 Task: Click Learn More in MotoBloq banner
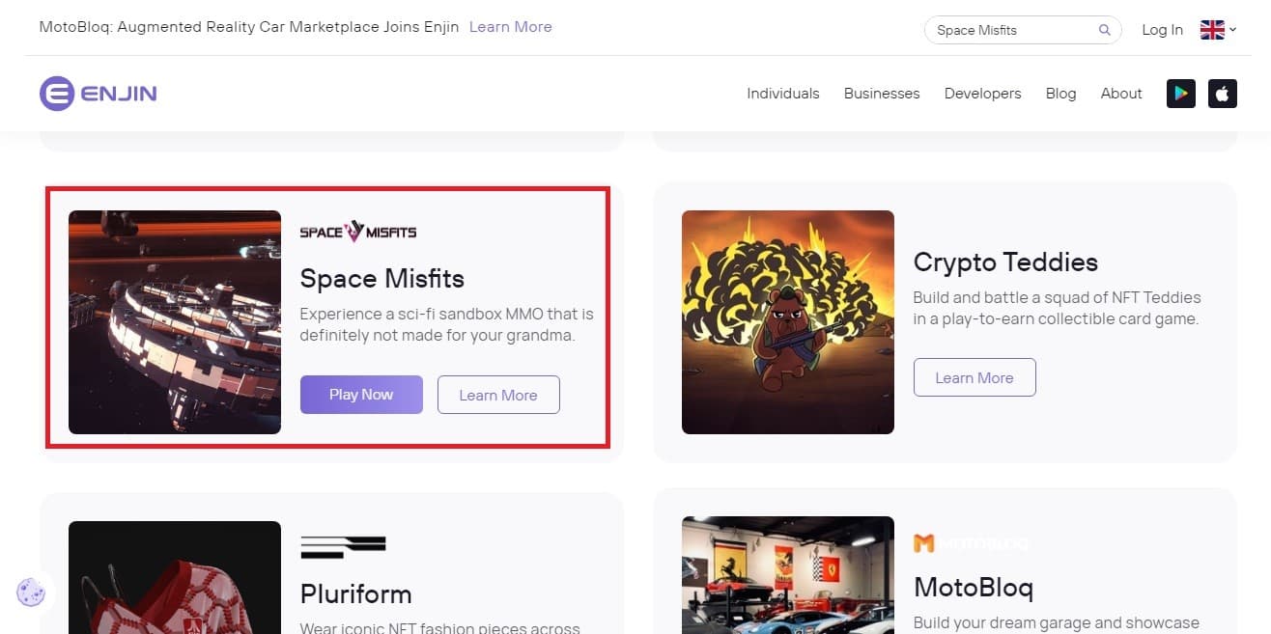(511, 27)
